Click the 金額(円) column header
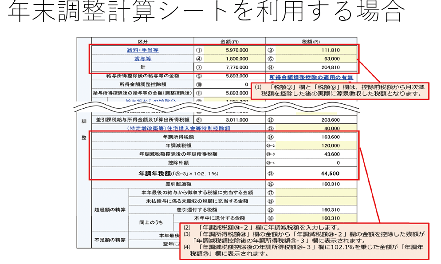The height and width of the screenshot is (264, 441). (229, 42)
